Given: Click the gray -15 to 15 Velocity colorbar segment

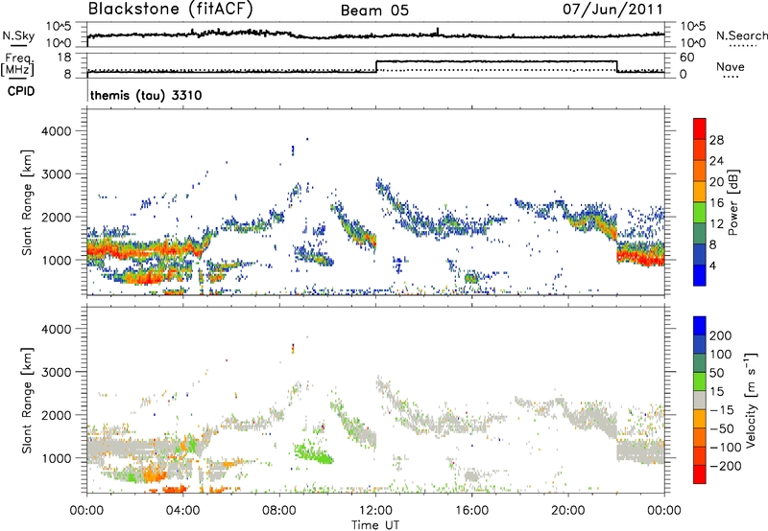Looking at the screenshot, I should click(700, 400).
